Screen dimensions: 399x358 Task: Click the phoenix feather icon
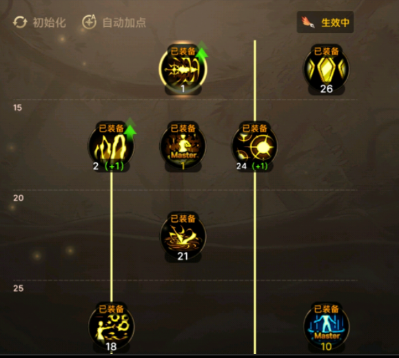coord(308,22)
